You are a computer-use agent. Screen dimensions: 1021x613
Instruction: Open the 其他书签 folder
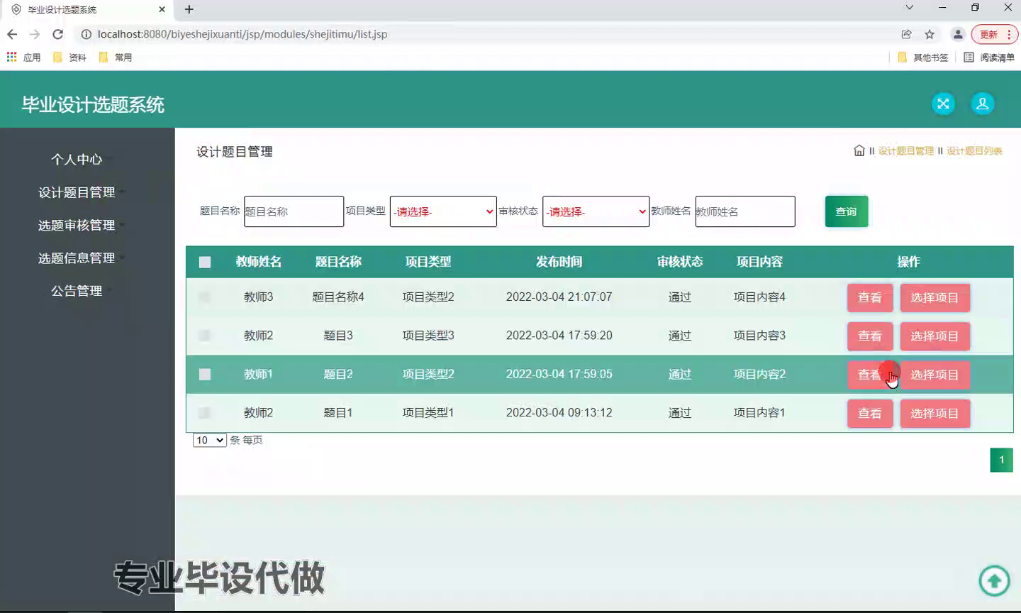tap(922, 57)
